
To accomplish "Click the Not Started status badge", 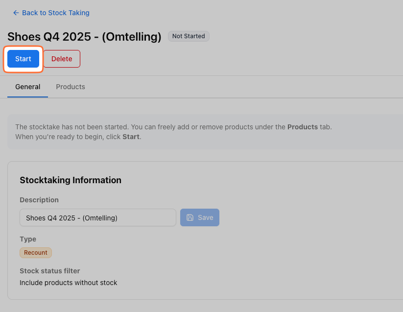I will [x=189, y=36].
